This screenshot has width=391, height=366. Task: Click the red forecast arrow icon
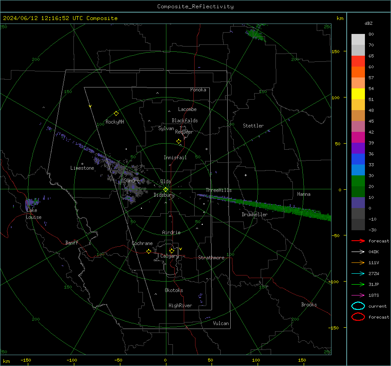pyautogui.click(x=358, y=241)
